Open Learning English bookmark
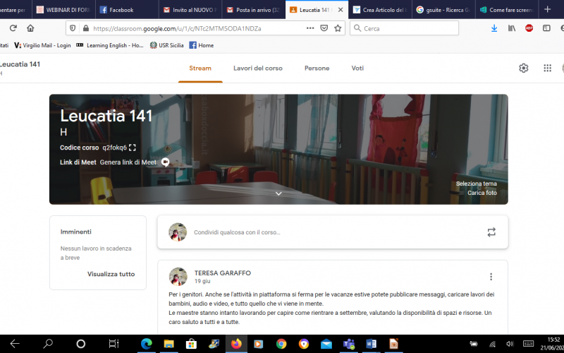This screenshot has width=564, height=353. [x=110, y=45]
